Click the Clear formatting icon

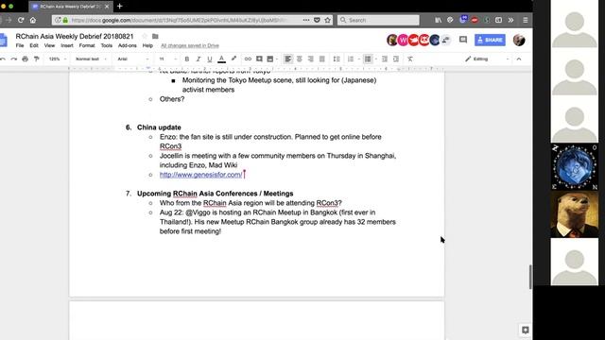pyautogui.click(x=410, y=59)
